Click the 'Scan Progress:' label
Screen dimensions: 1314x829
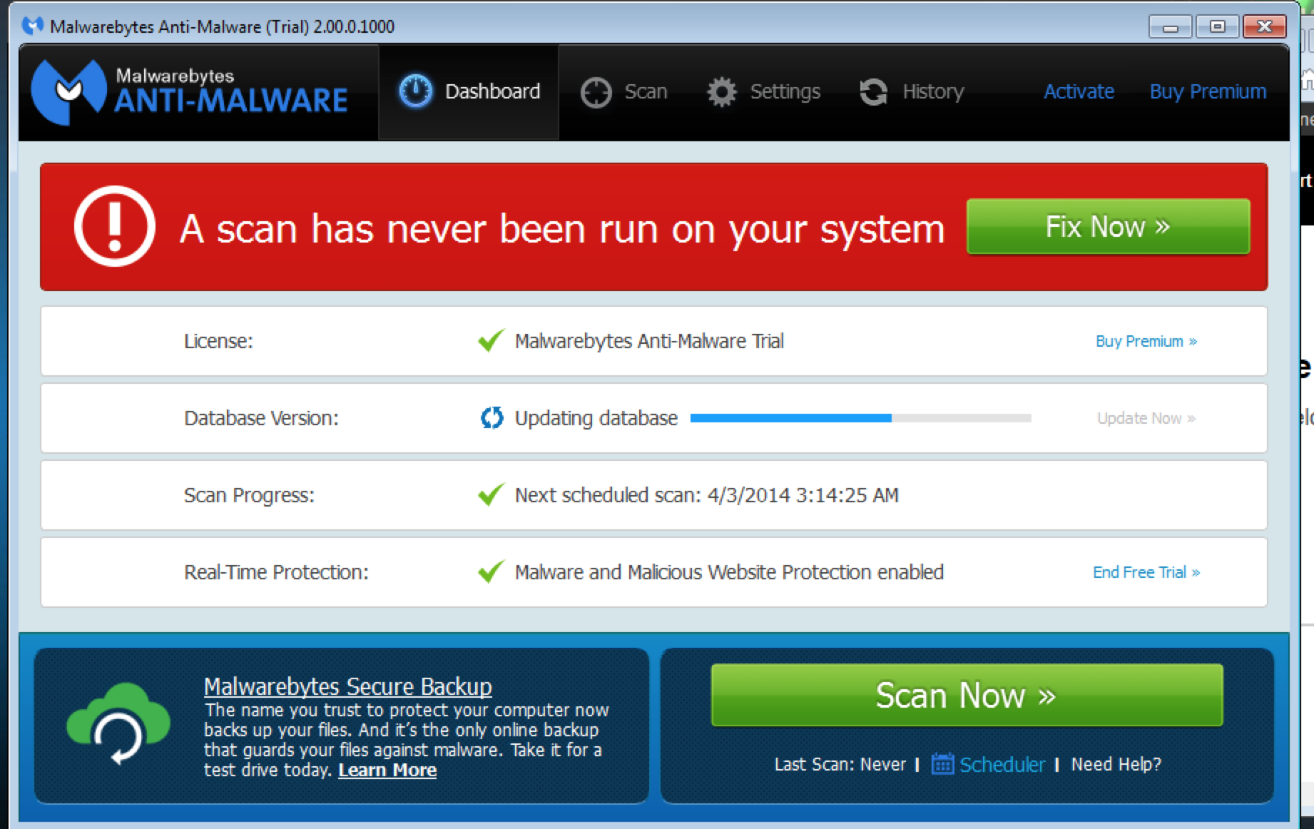(x=249, y=495)
